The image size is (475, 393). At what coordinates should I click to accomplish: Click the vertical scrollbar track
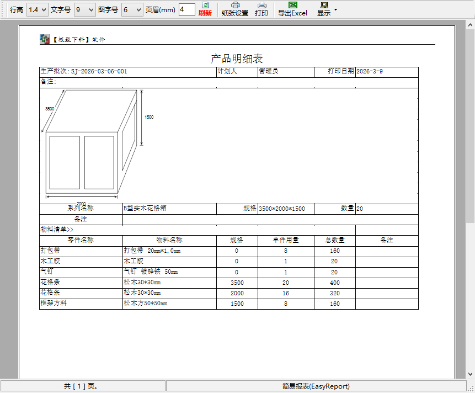click(x=470, y=276)
